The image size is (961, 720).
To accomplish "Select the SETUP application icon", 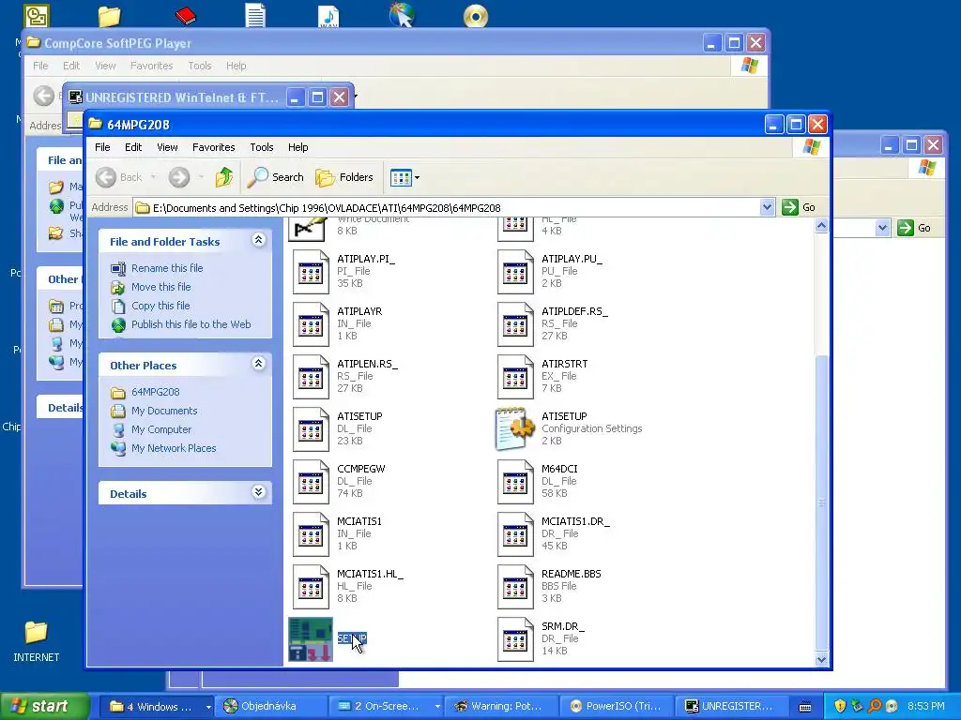I will 311,639.
